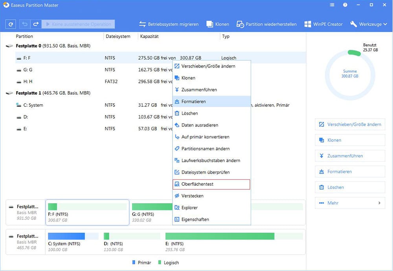This screenshot has height=271, width=393.
Task: Open the help question mark icon
Action: (345, 5)
